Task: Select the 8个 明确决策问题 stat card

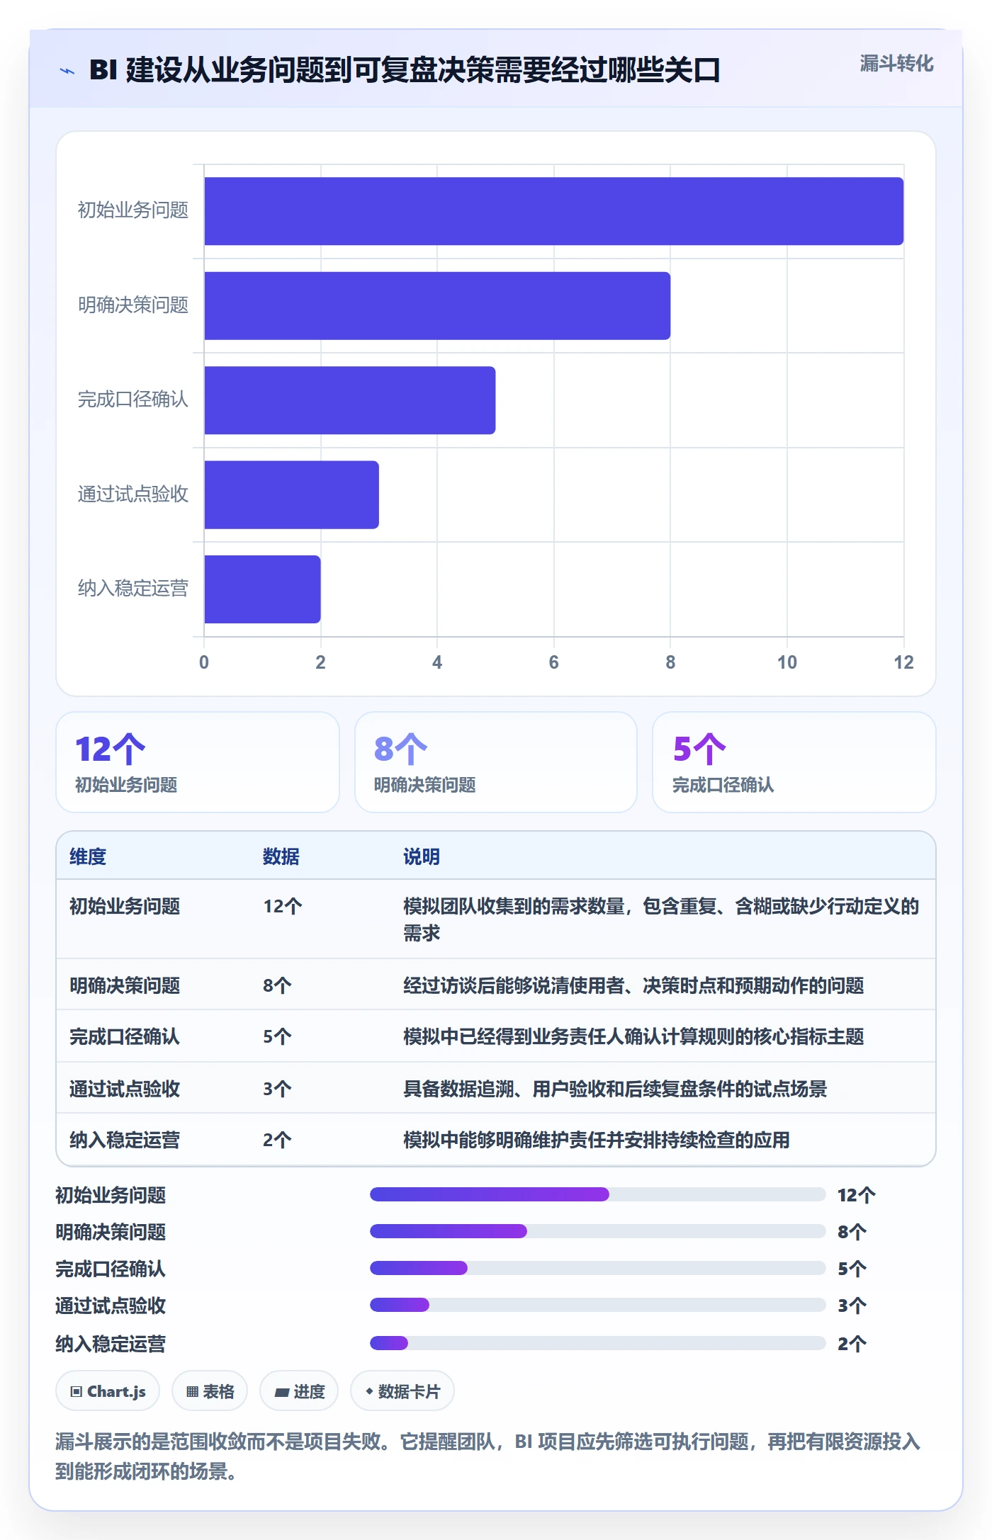Action: point(496,762)
